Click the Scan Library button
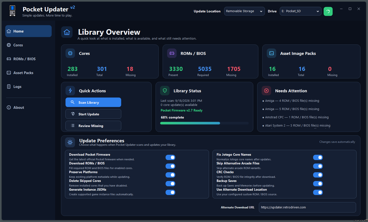Viewport: 368px width, 222px height. [93, 102]
